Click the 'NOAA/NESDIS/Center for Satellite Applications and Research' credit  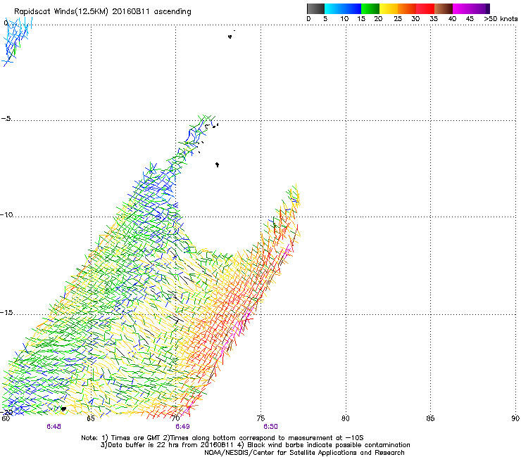304,453
